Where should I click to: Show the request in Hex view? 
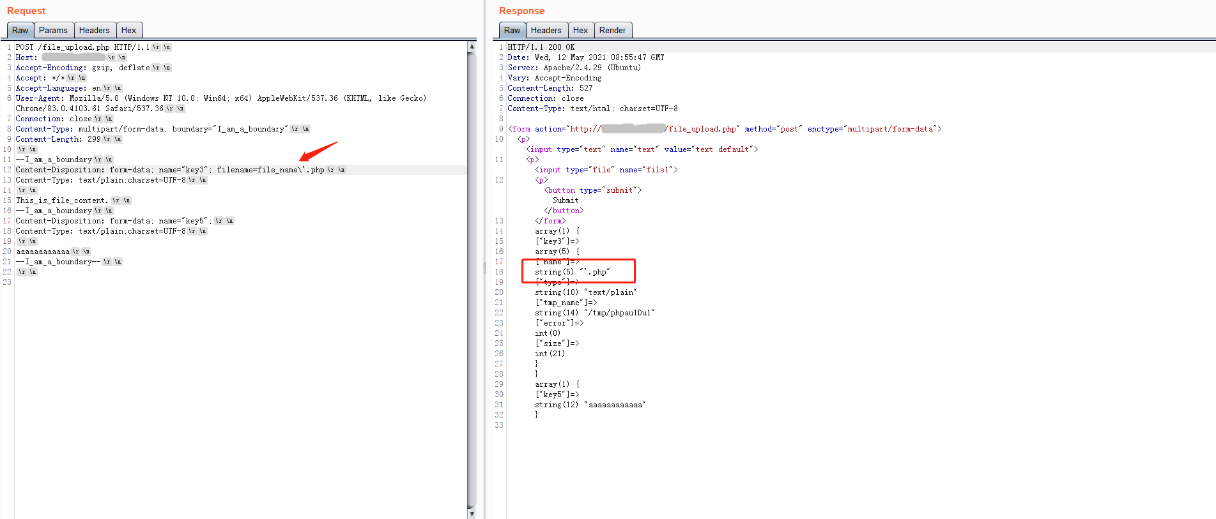tap(128, 30)
